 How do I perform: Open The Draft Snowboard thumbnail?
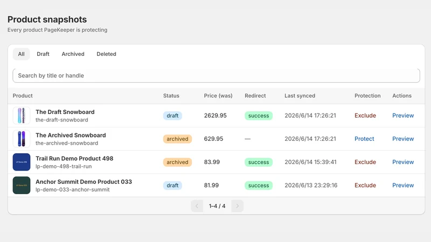pyautogui.click(x=22, y=116)
